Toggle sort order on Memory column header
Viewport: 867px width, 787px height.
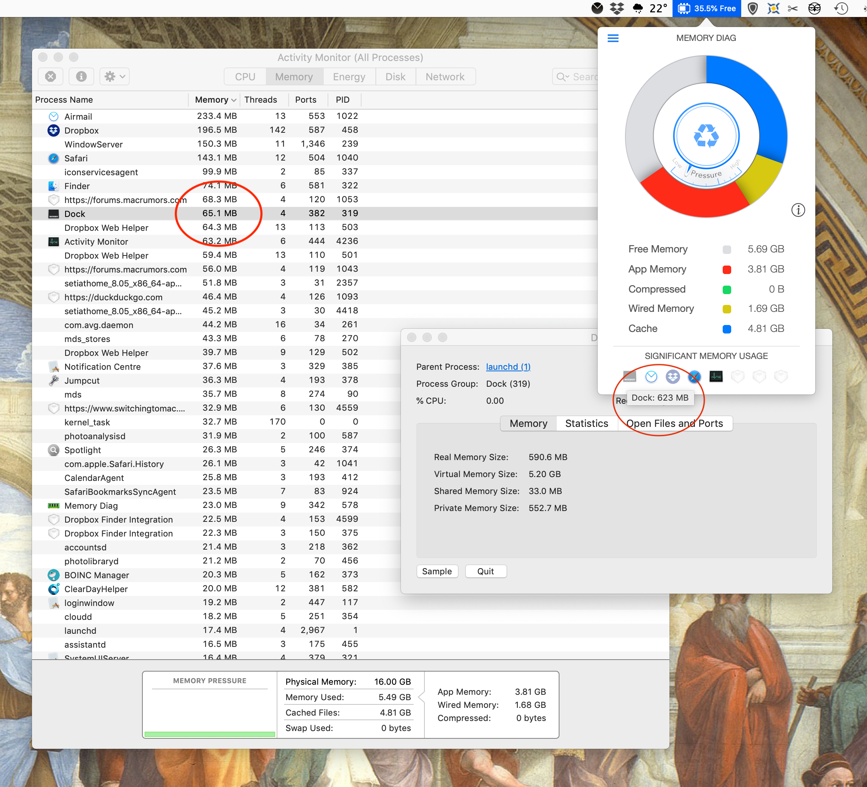[214, 100]
